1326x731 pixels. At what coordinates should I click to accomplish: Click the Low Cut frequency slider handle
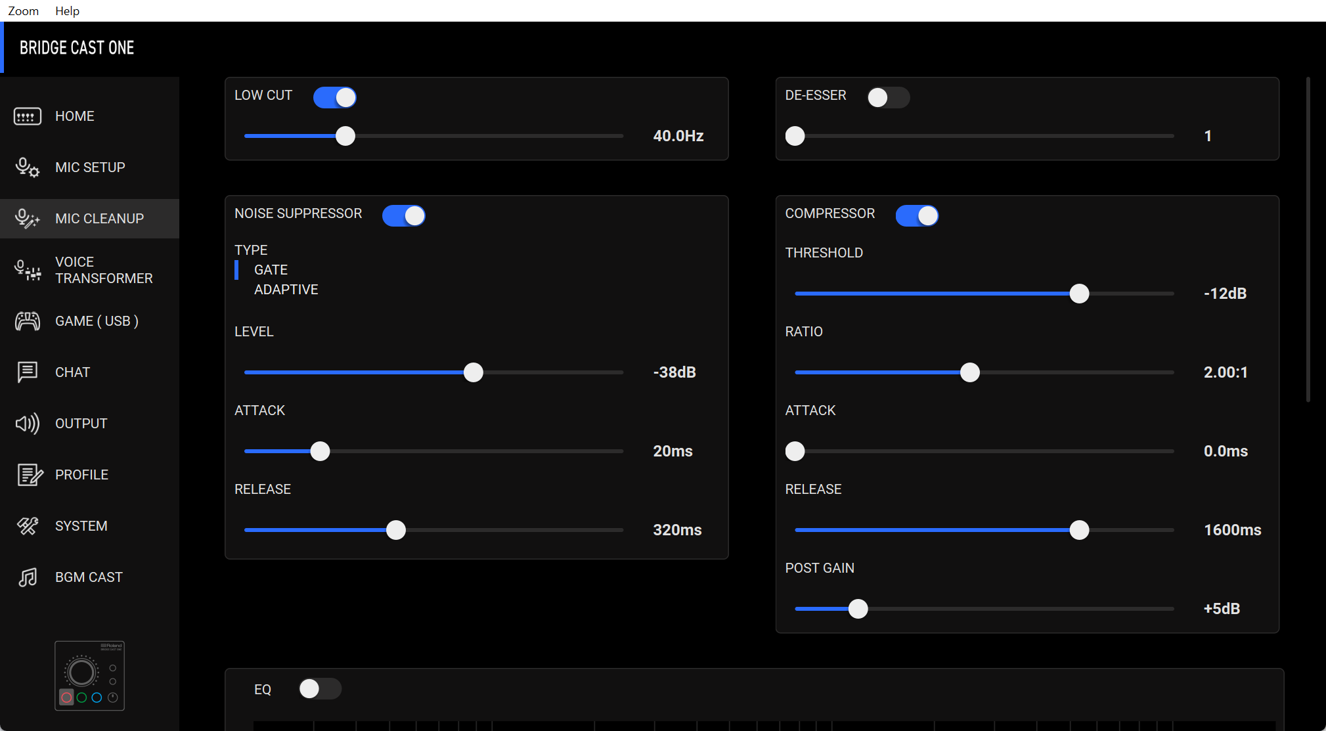point(345,136)
